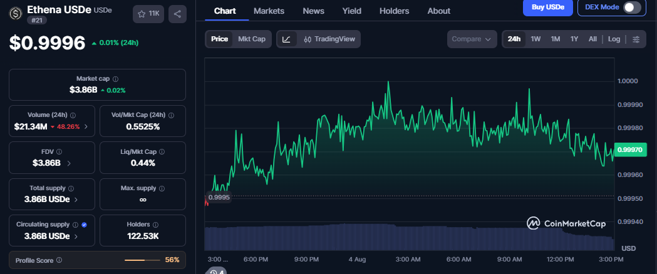The height and width of the screenshot is (274, 657).
Task: Click the FDV info icon
Action: 59,151
